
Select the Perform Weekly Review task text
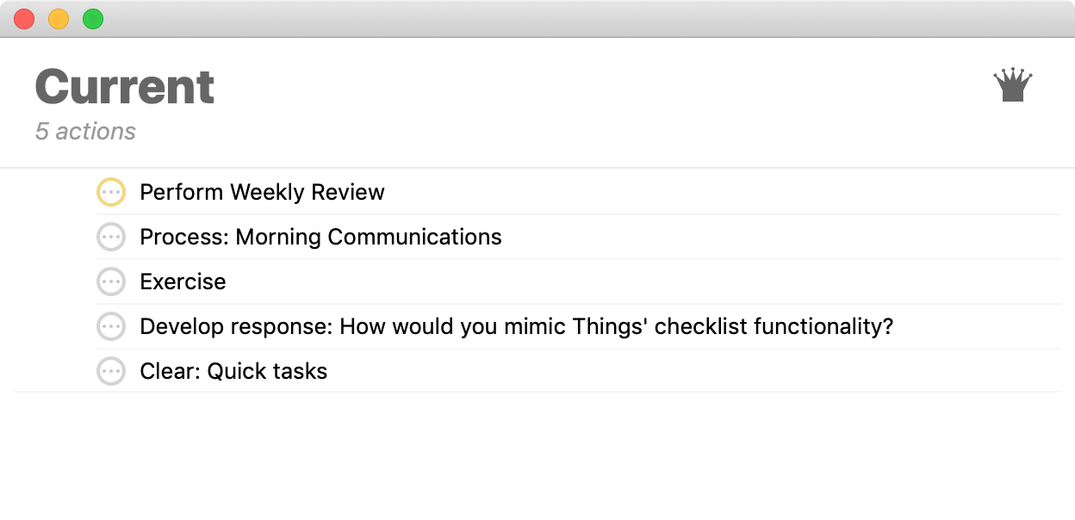262,192
